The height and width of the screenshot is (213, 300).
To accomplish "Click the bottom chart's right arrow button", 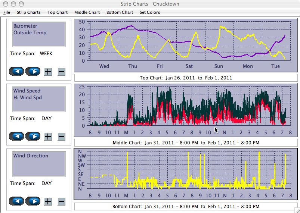I will point(33,201).
